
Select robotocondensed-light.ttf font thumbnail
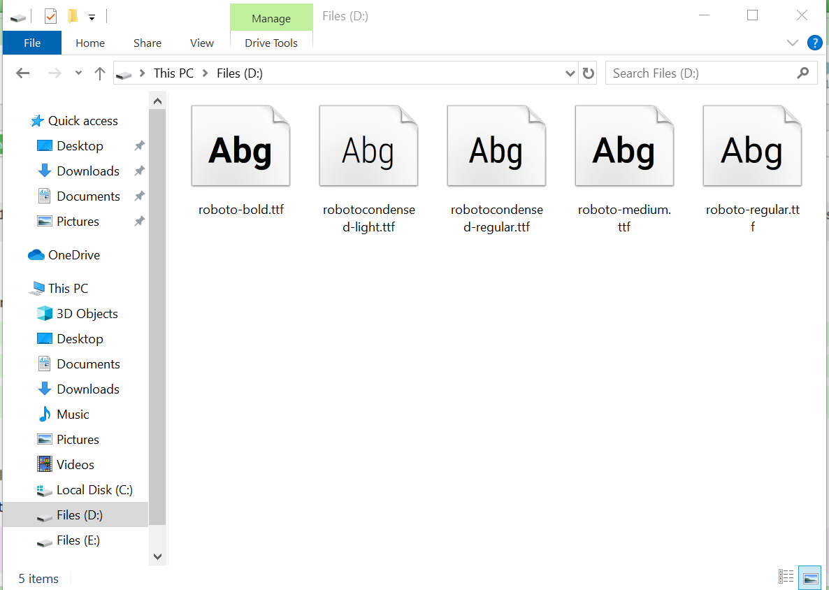coord(368,146)
